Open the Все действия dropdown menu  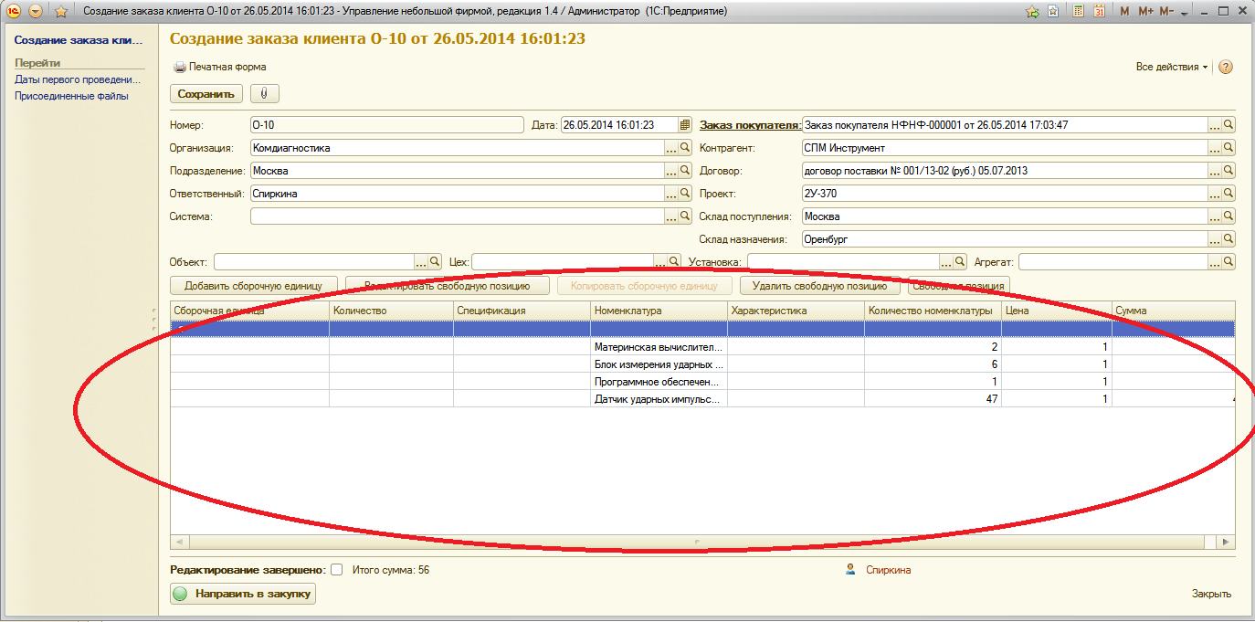tap(1171, 68)
